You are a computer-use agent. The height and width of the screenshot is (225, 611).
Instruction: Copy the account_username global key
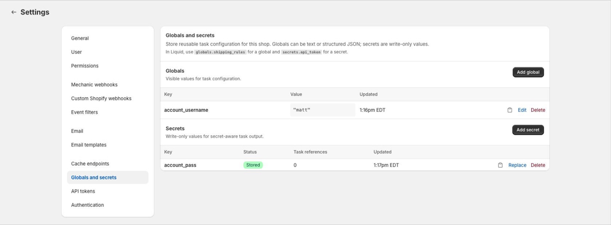(510, 110)
